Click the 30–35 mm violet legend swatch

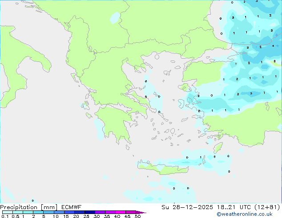[x=100, y=212]
